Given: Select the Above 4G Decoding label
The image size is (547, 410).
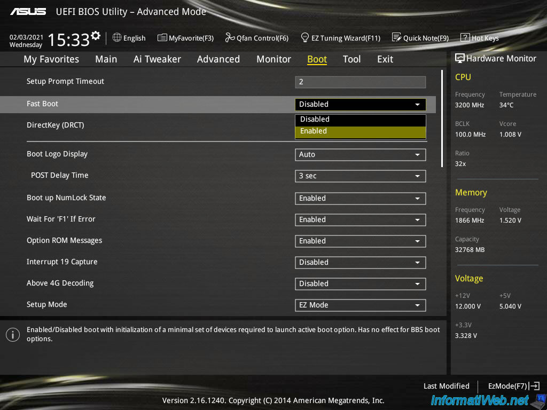Looking at the screenshot, I should click(60, 283).
